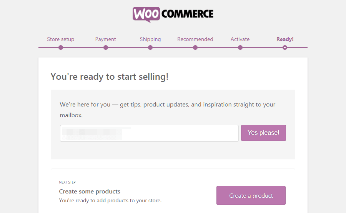Focus the newsletter email input field

pos(149,133)
